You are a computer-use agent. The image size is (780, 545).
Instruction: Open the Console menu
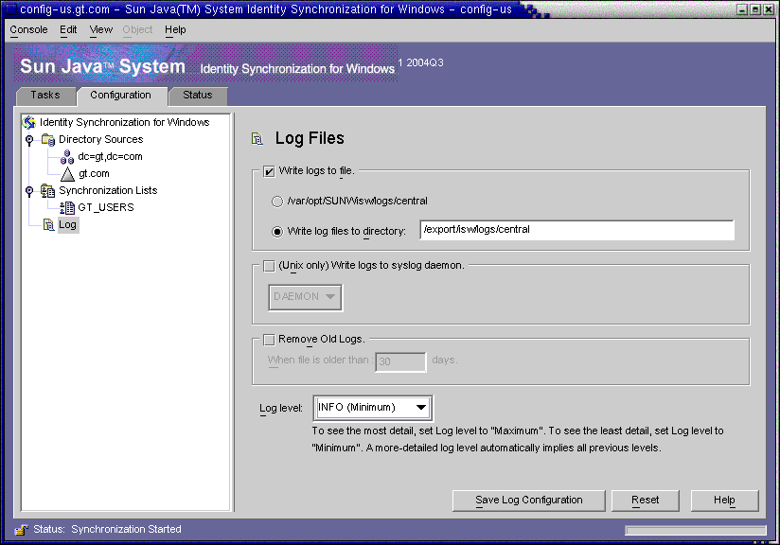pos(28,30)
